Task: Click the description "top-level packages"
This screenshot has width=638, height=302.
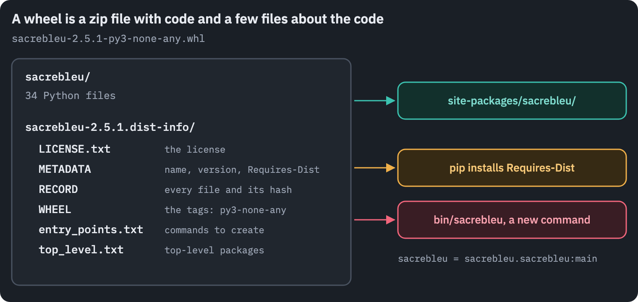Action: click(214, 250)
